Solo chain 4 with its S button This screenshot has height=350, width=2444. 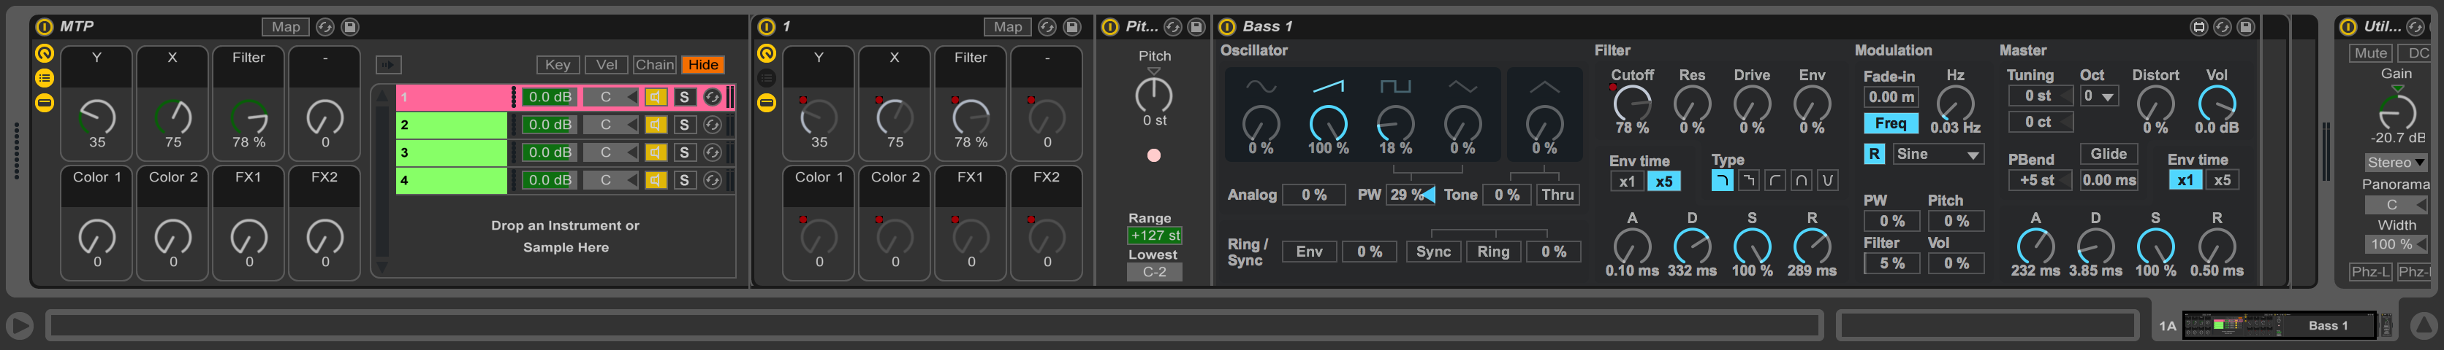pos(683,179)
